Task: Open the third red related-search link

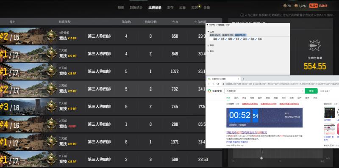Action: [289, 104]
